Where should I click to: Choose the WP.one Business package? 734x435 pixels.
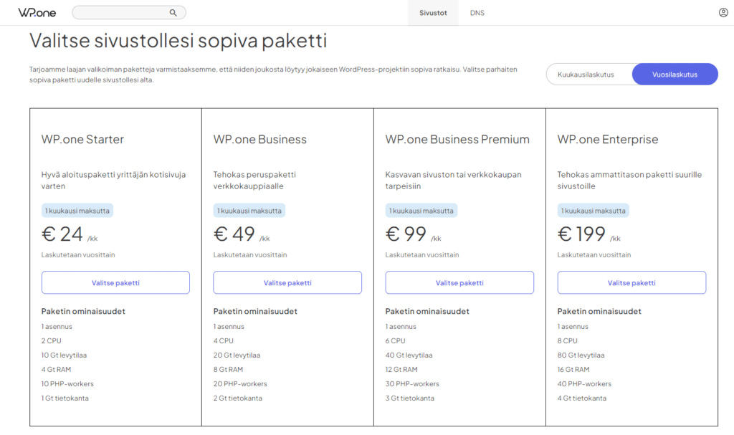(287, 282)
